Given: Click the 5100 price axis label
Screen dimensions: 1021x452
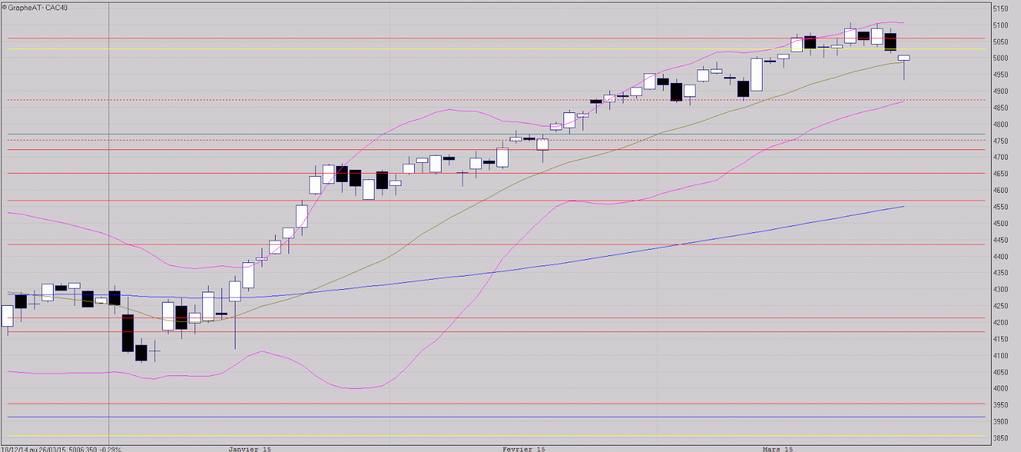Looking at the screenshot, I should (1000, 26).
